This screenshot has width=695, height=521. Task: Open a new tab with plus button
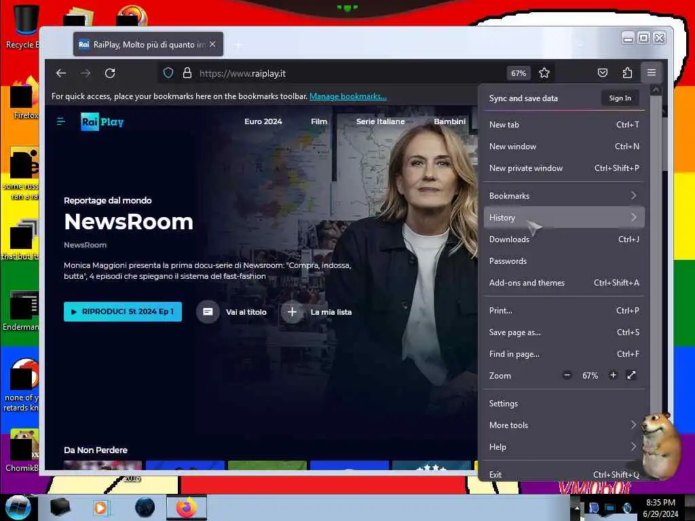click(238, 45)
